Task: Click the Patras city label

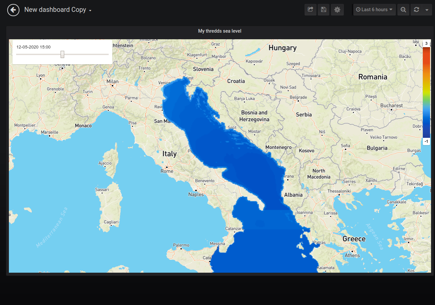Action: pos(319,242)
